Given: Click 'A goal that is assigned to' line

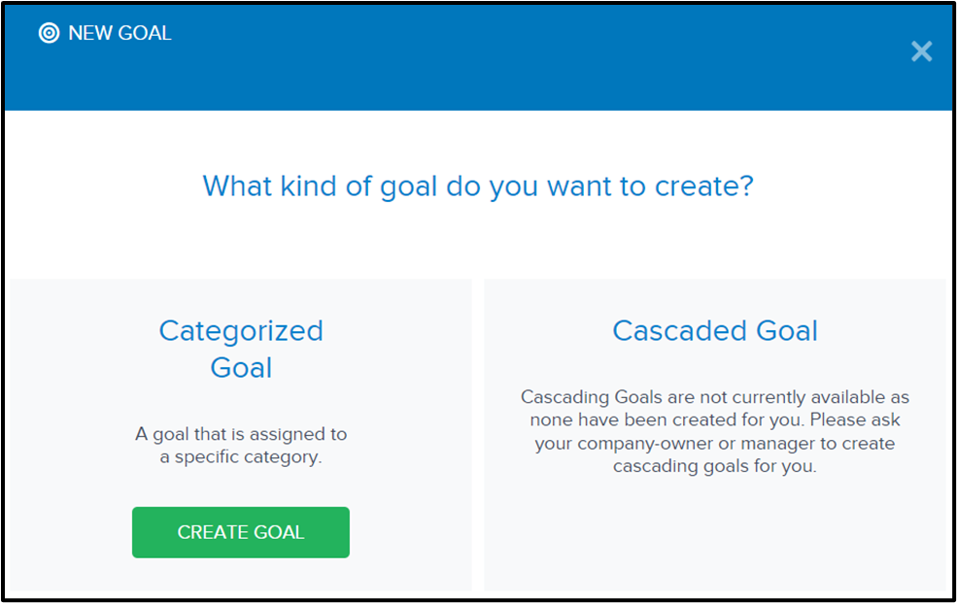Looking at the screenshot, I should [241, 434].
